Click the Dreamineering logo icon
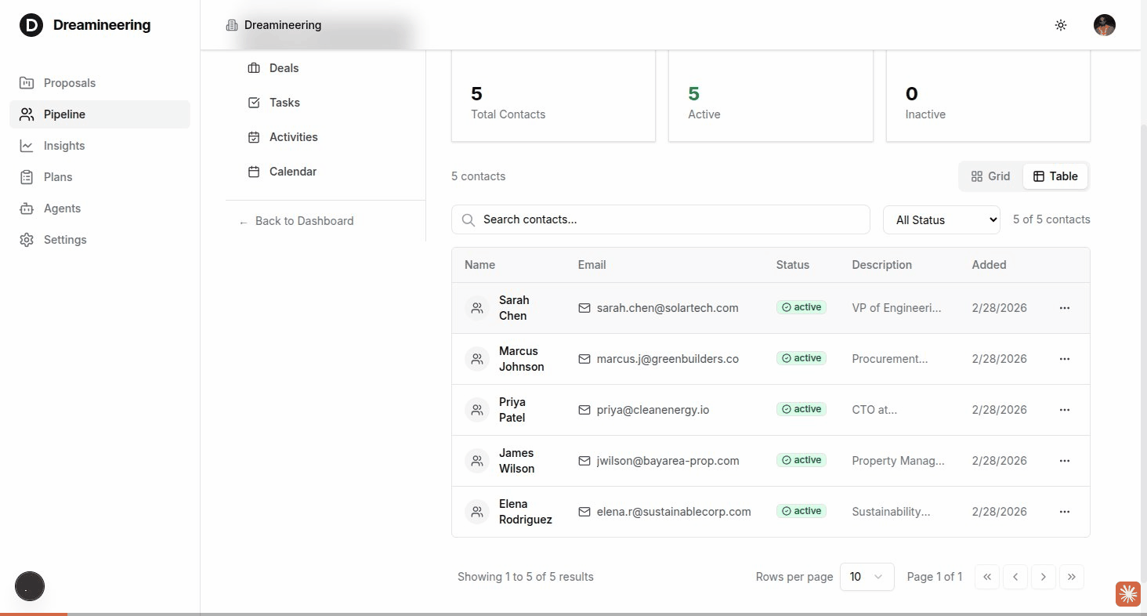The height and width of the screenshot is (616, 1147). (x=31, y=25)
